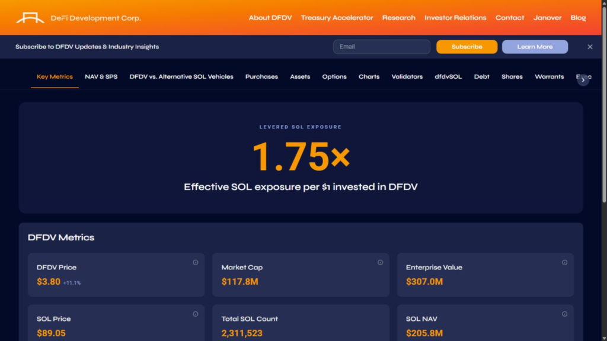The height and width of the screenshot is (341, 607).
Task: Visit the Blog
Action: (x=578, y=18)
